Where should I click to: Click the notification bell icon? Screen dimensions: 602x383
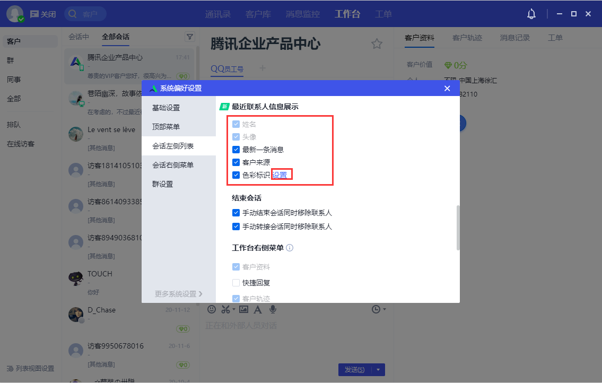pos(531,14)
